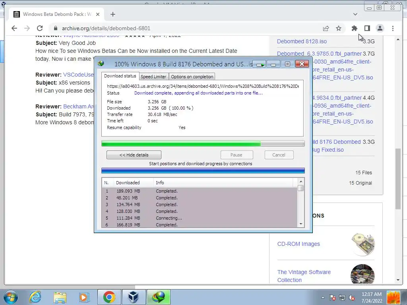The image size is (407, 305).
Task: Click connections list scroll down arrow
Action: tap(301, 224)
